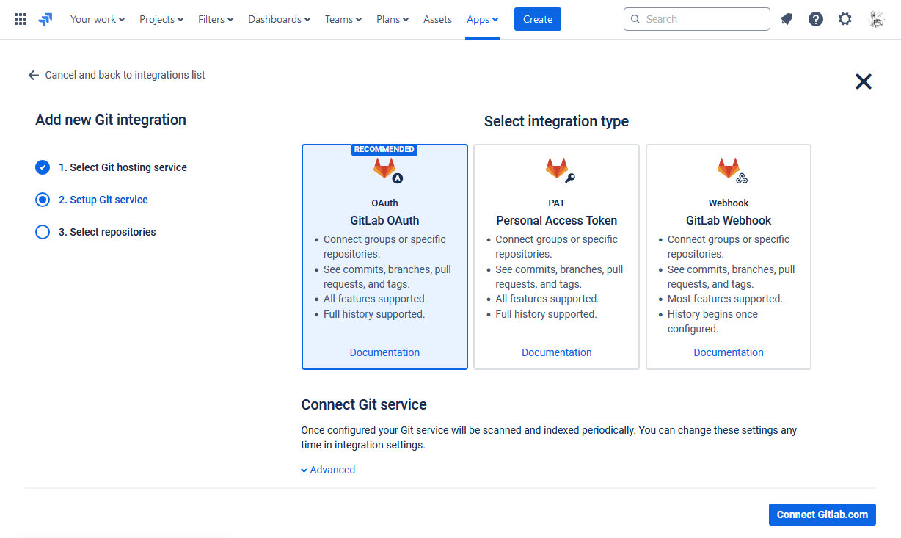This screenshot has width=901, height=538.
Task: Open the user profile avatar
Action: pyautogui.click(x=876, y=19)
